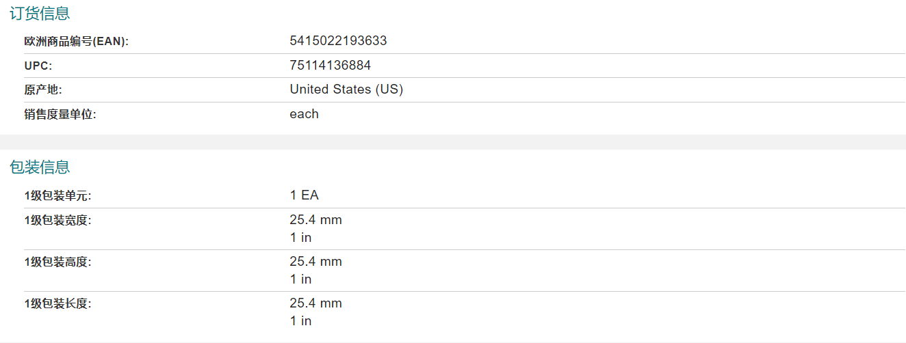
Task: Click the 1 EA packaging unit value
Action: point(304,195)
